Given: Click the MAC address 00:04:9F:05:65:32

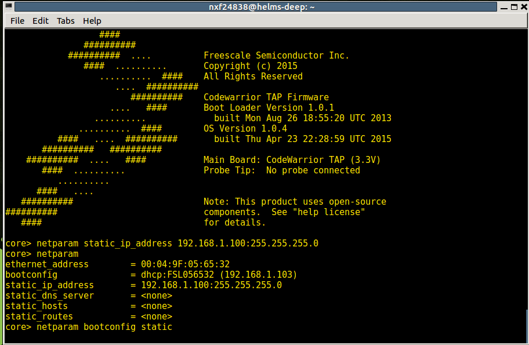Looking at the screenshot, I should click(185, 264).
